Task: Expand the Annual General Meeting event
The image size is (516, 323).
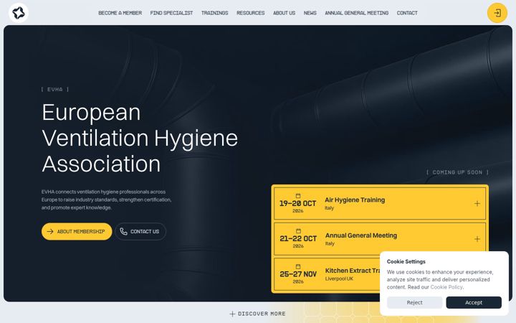Action: click(x=477, y=239)
